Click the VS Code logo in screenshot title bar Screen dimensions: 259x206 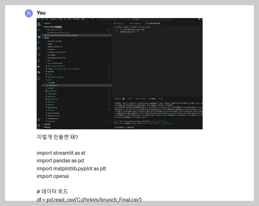38,19
